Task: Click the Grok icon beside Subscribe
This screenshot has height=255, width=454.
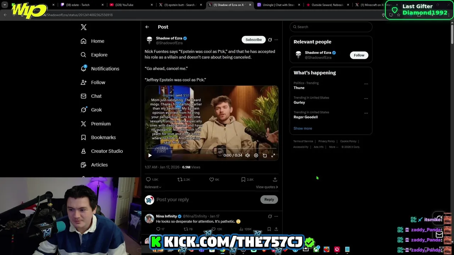Action: [x=270, y=40]
